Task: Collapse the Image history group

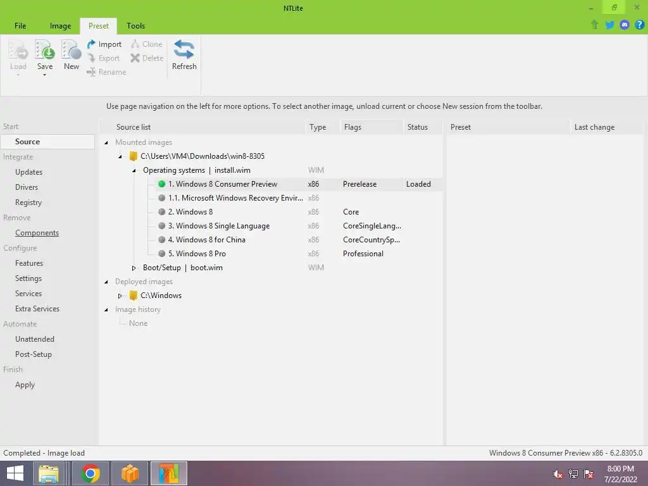Action: click(x=106, y=309)
